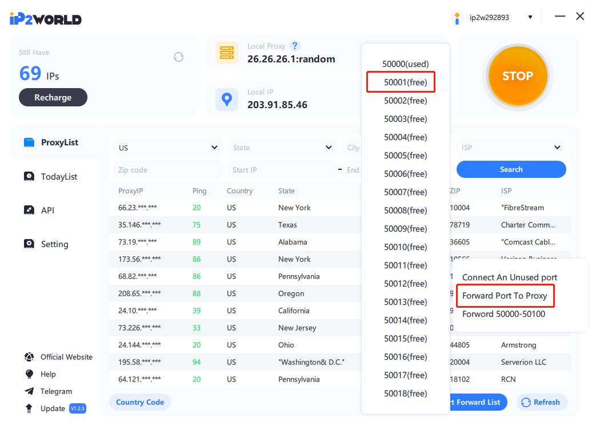
Task: Click the V1.2.5 version badge
Action: coord(78,408)
